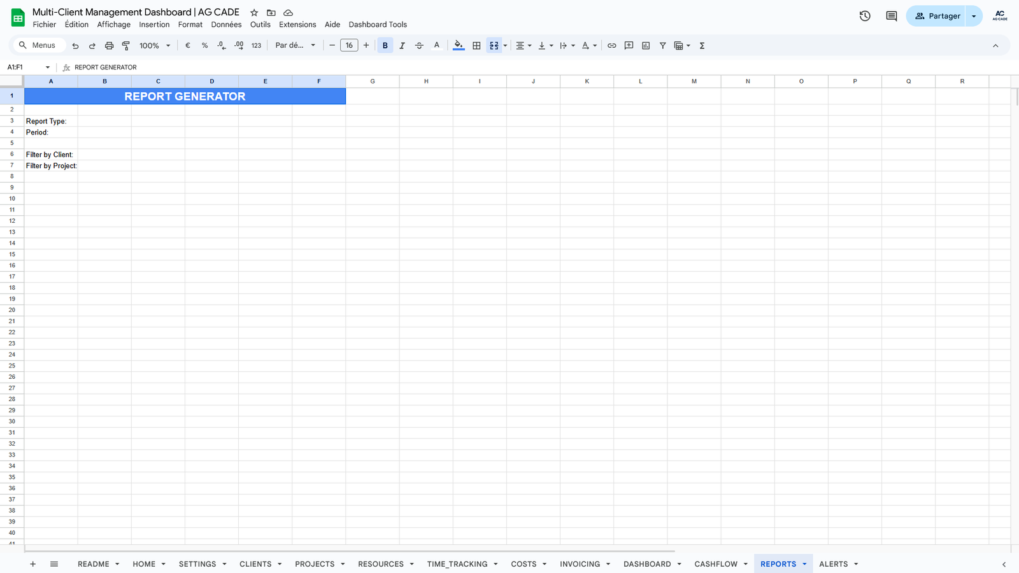
Task: Click the font size input field
Action: tap(349, 46)
